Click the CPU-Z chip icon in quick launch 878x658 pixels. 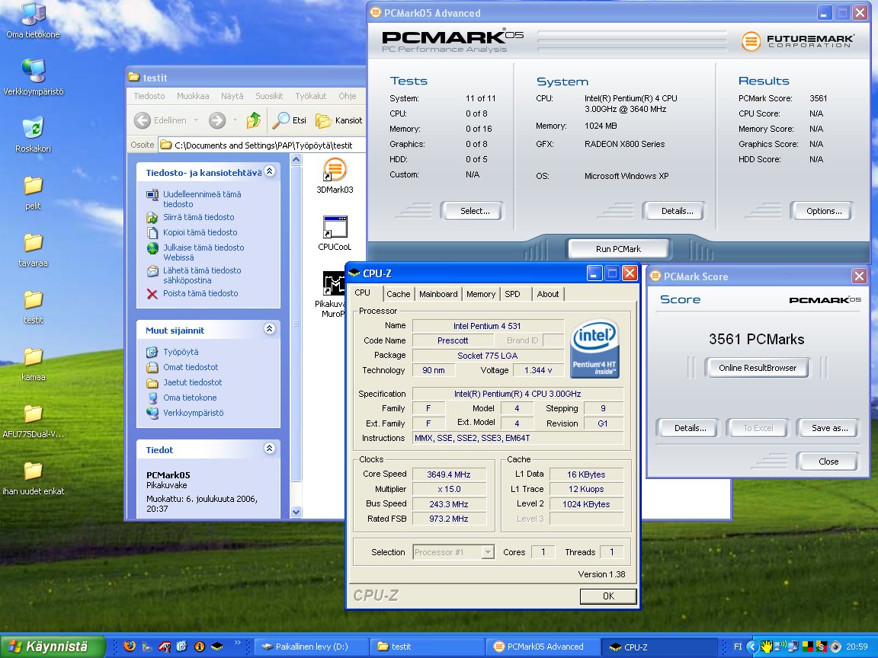(x=216, y=647)
